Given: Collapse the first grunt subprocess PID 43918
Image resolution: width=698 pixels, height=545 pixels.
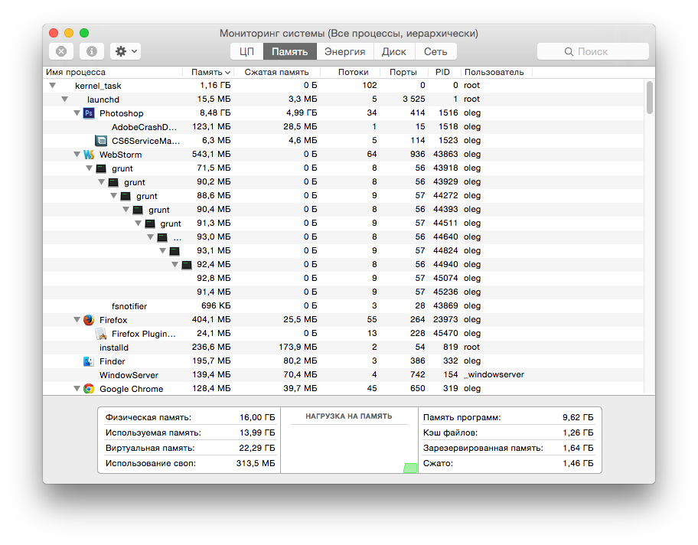Looking at the screenshot, I should [89, 168].
